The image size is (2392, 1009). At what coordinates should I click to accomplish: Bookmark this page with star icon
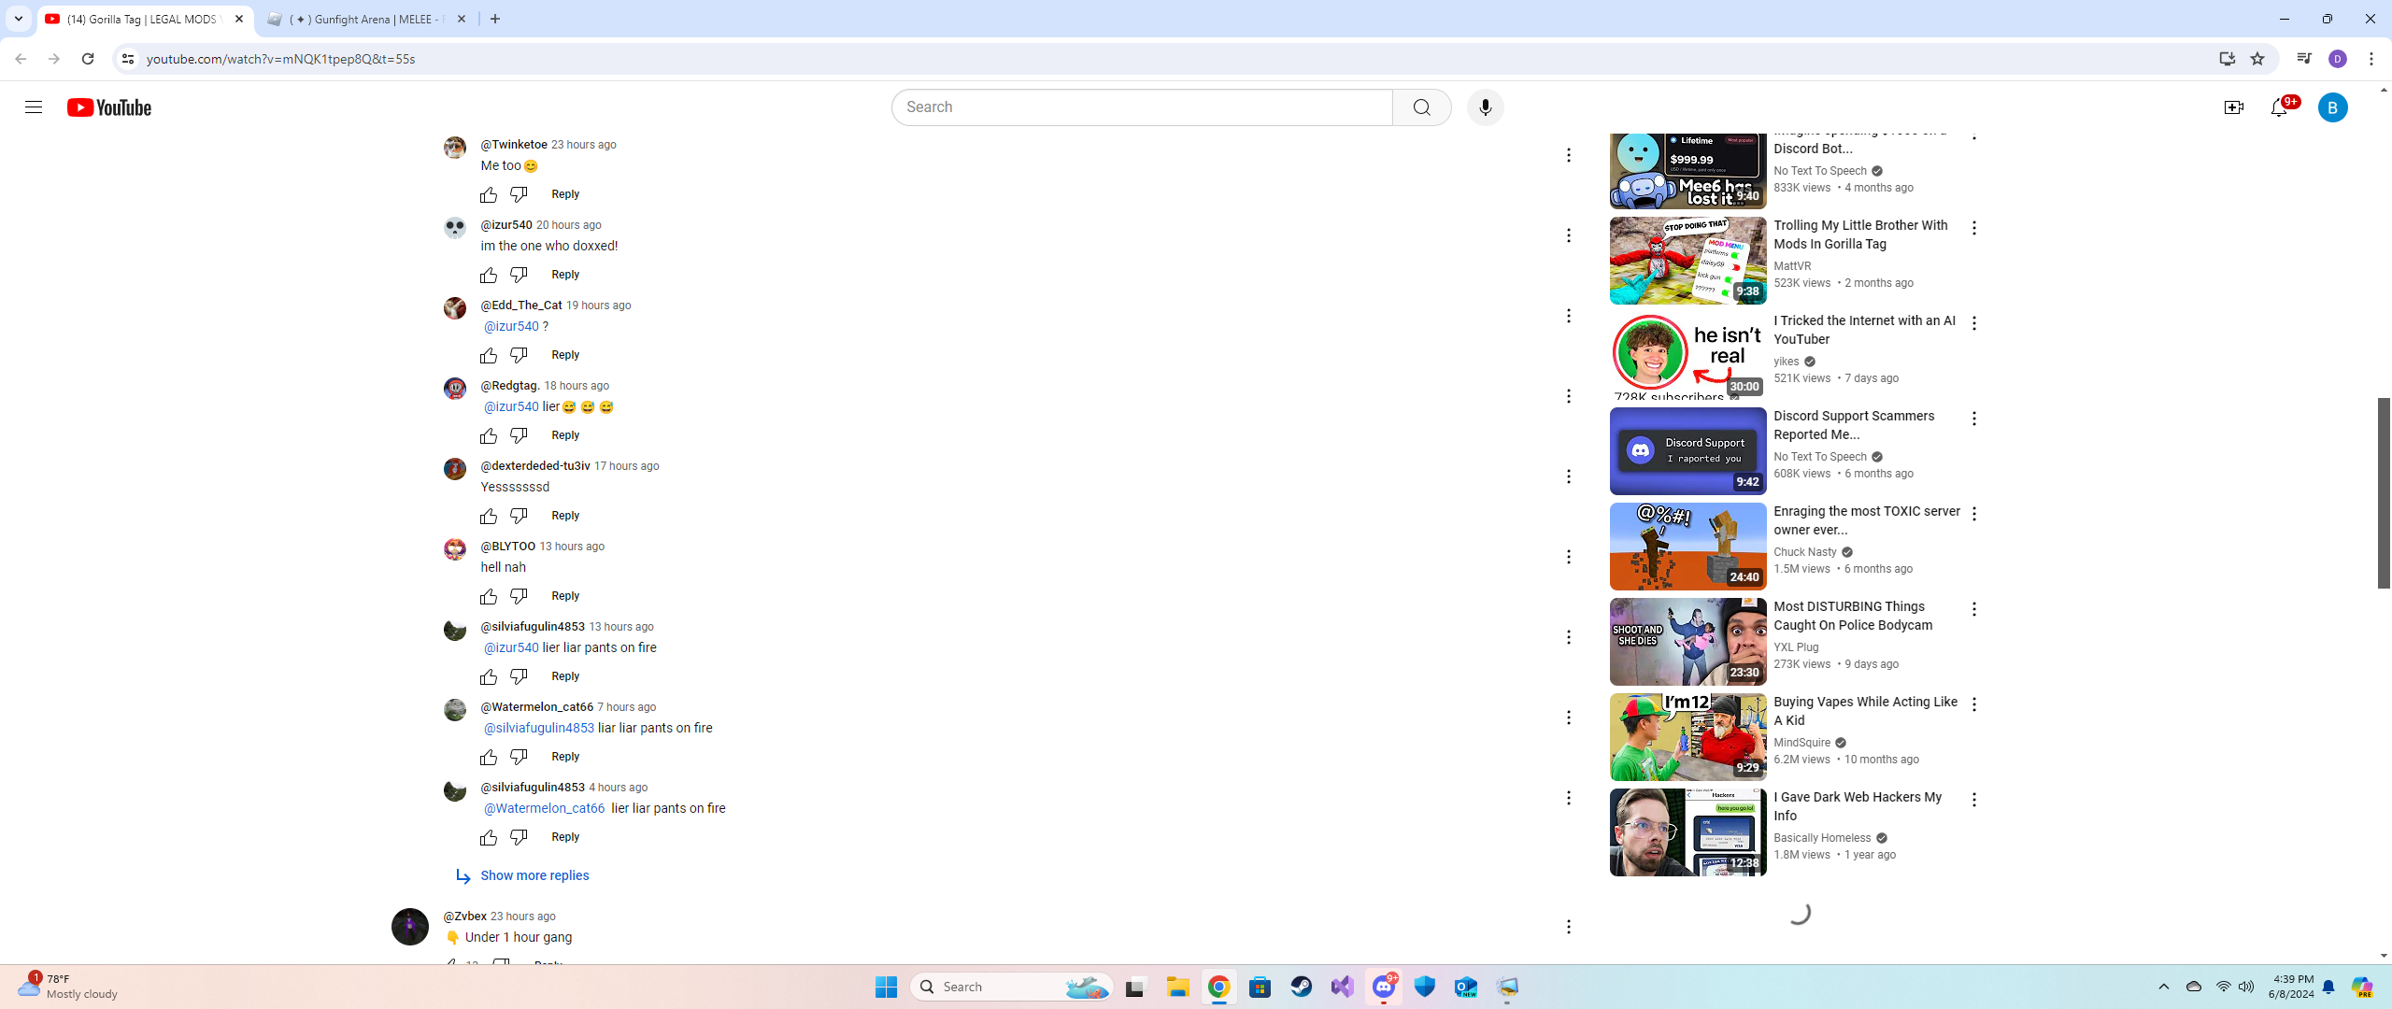tap(2257, 59)
